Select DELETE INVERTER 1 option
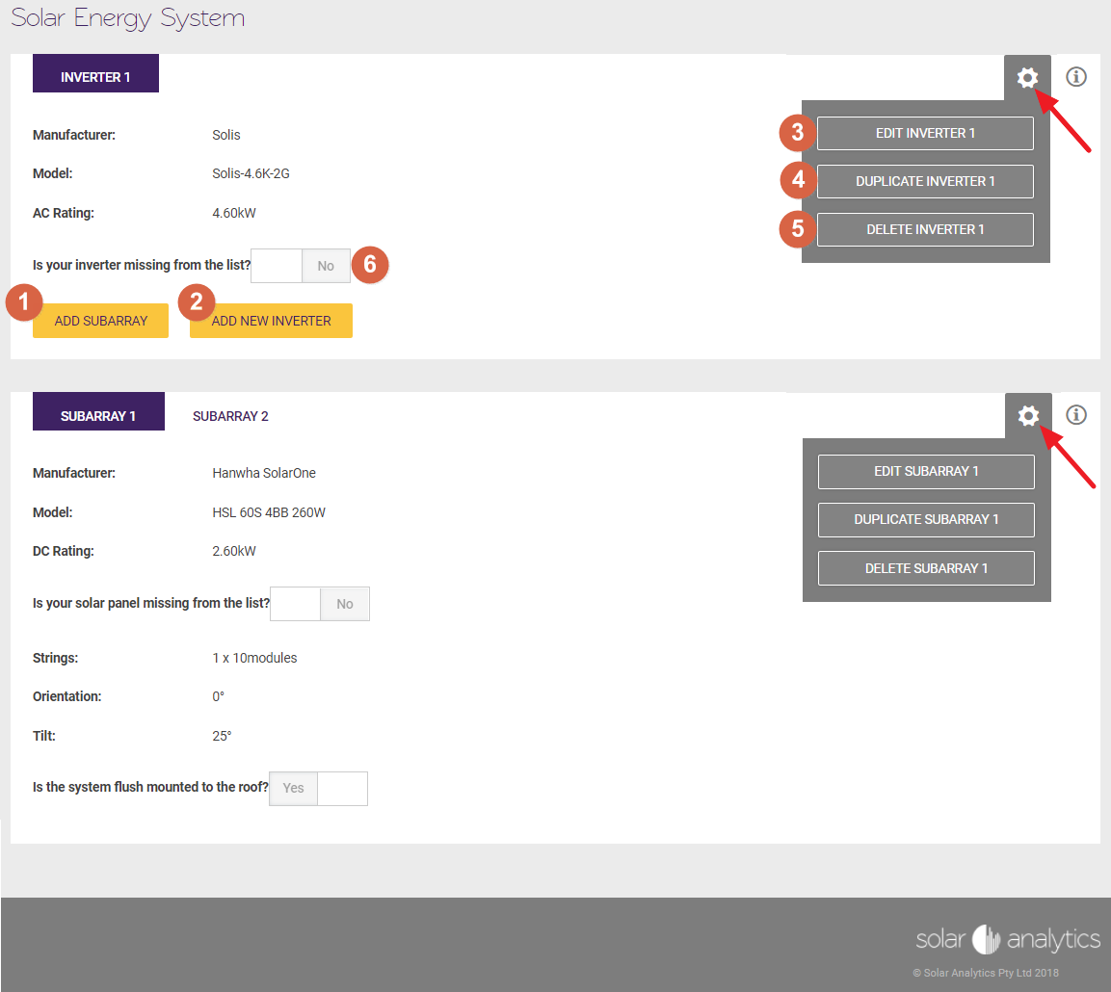1111x992 pixels. pyautogui.click(x=924, y=229)
